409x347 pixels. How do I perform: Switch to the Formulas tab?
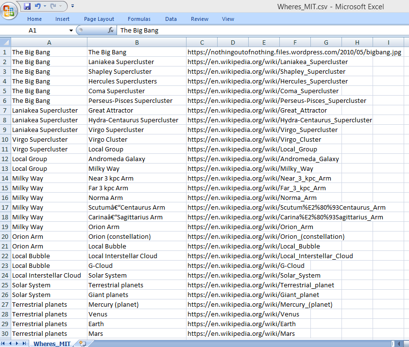pos(139,19)
